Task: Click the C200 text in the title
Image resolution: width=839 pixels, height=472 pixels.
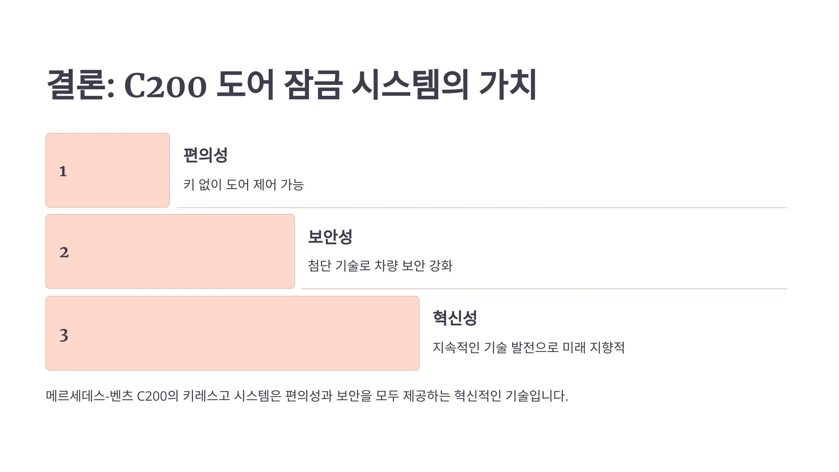Action: tap(165, 86)
